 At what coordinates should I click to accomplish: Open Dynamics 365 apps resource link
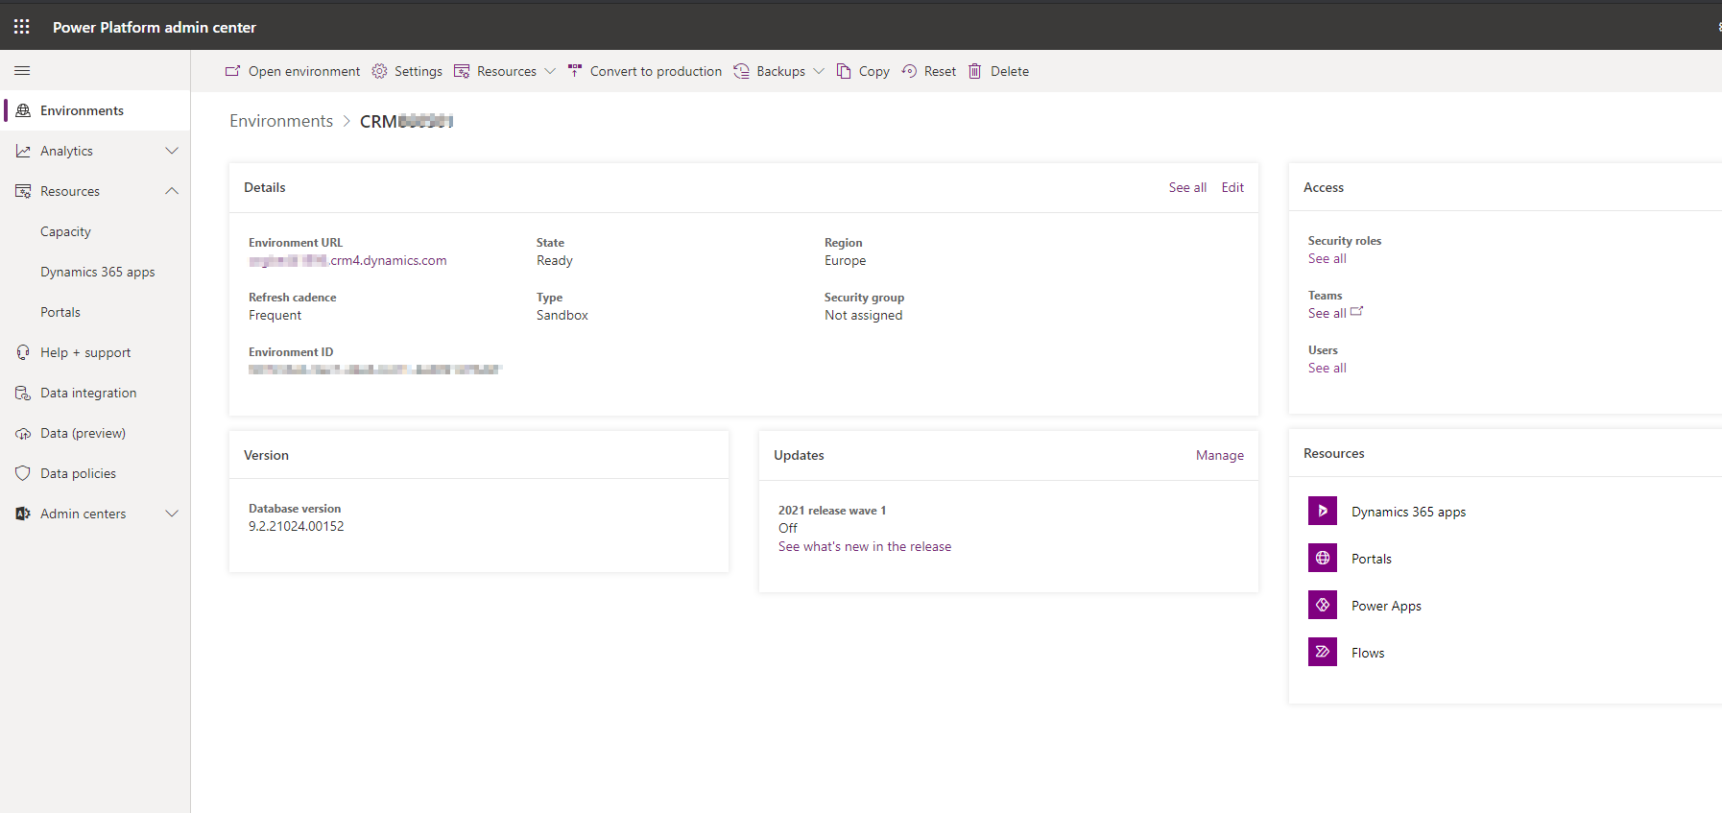[x=1408, y=512]
